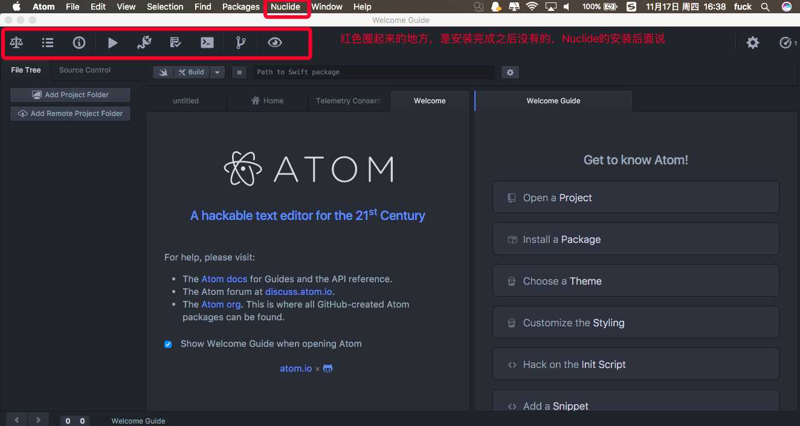Open the Nuclide menu

click(x=285, y=7)
